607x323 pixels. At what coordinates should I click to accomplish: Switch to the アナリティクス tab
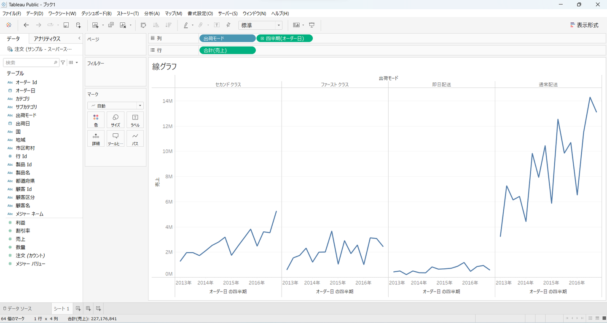(x=47, y=39)
